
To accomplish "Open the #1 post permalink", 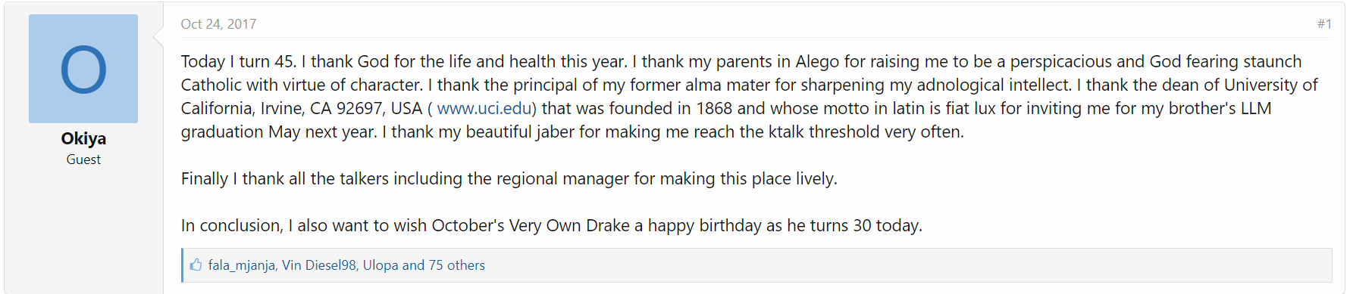I will (1324, 24).
